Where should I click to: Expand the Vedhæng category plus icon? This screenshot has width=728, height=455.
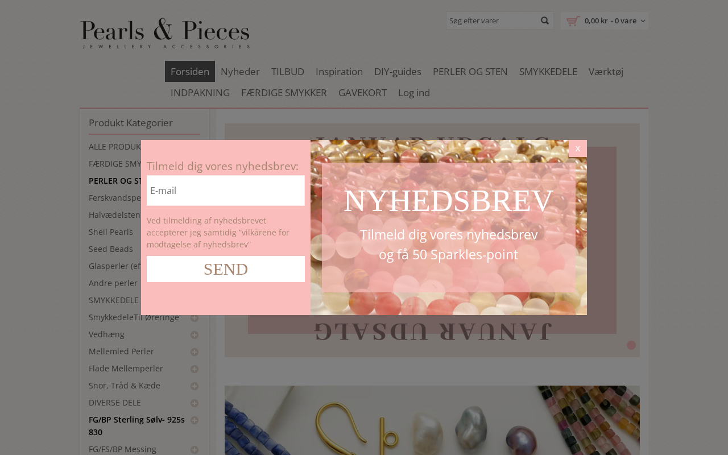tap(195, 335)
